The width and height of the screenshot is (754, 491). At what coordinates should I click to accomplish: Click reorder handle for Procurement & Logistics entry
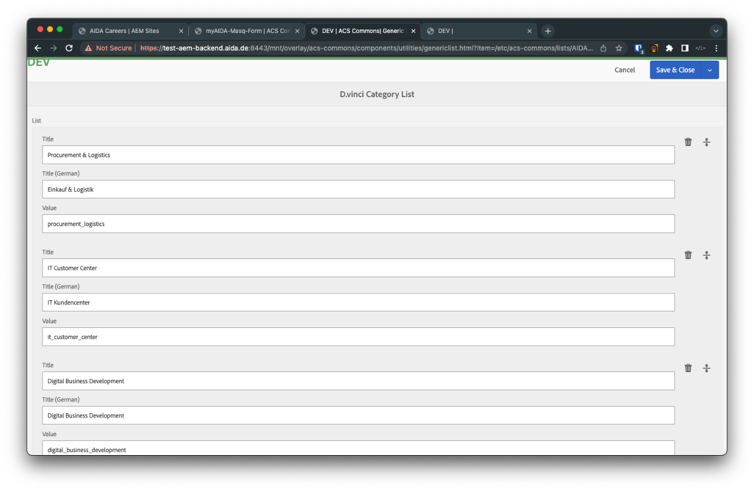(x=706, y=142)
